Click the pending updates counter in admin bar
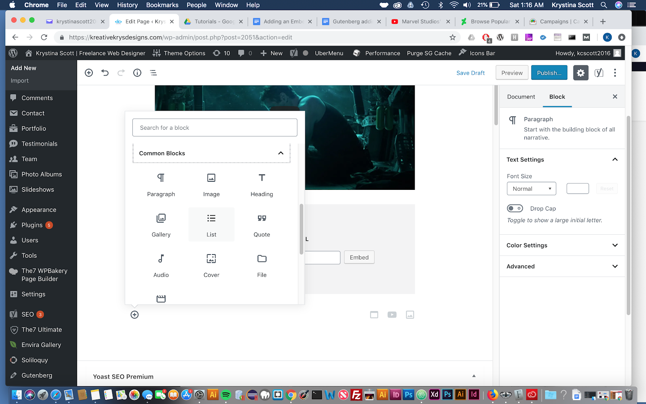The width and height of the screenshot is (646, 404). point(222,53)
